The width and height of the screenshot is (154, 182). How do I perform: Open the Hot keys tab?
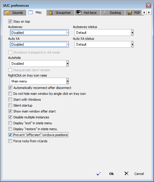[x=87, y=13]
